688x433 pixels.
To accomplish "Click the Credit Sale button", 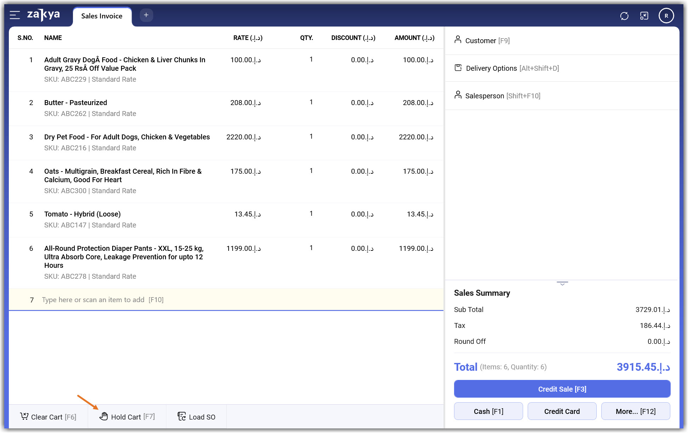I will click(562, 389).
